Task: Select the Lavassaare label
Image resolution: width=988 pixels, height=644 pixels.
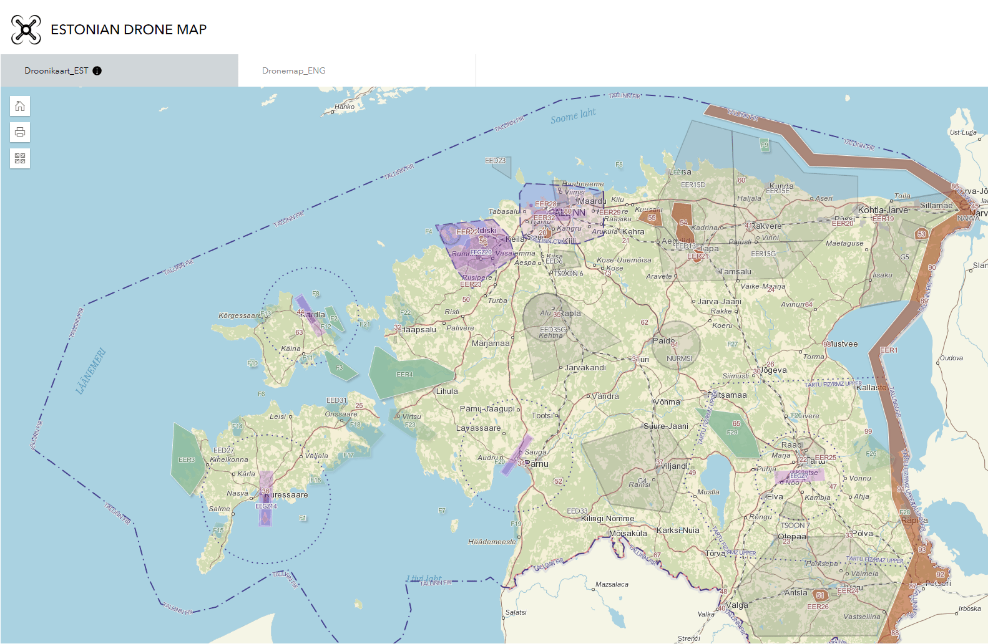Action: point(479,428)
